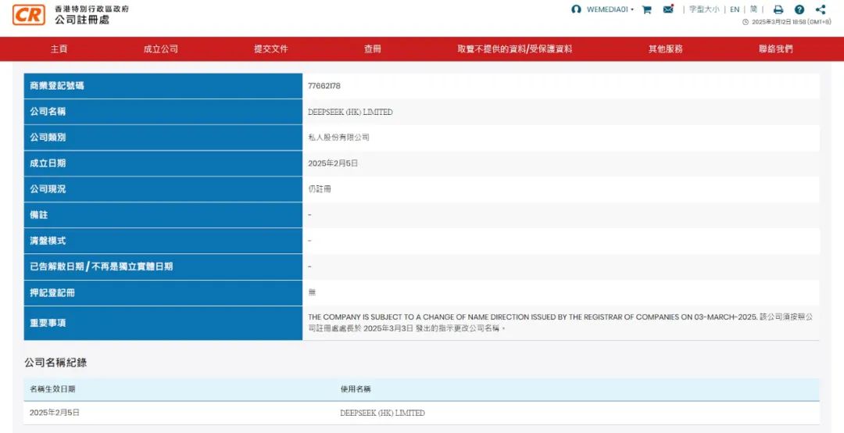Select the change of name direction notice

560,323
